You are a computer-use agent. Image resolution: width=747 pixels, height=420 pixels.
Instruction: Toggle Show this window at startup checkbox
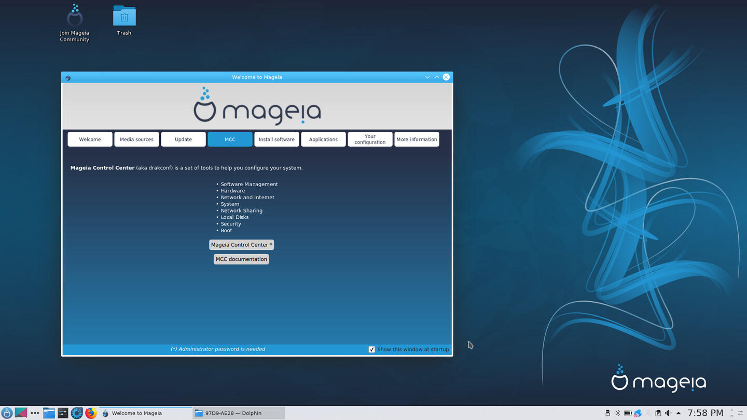coord(371,349)
